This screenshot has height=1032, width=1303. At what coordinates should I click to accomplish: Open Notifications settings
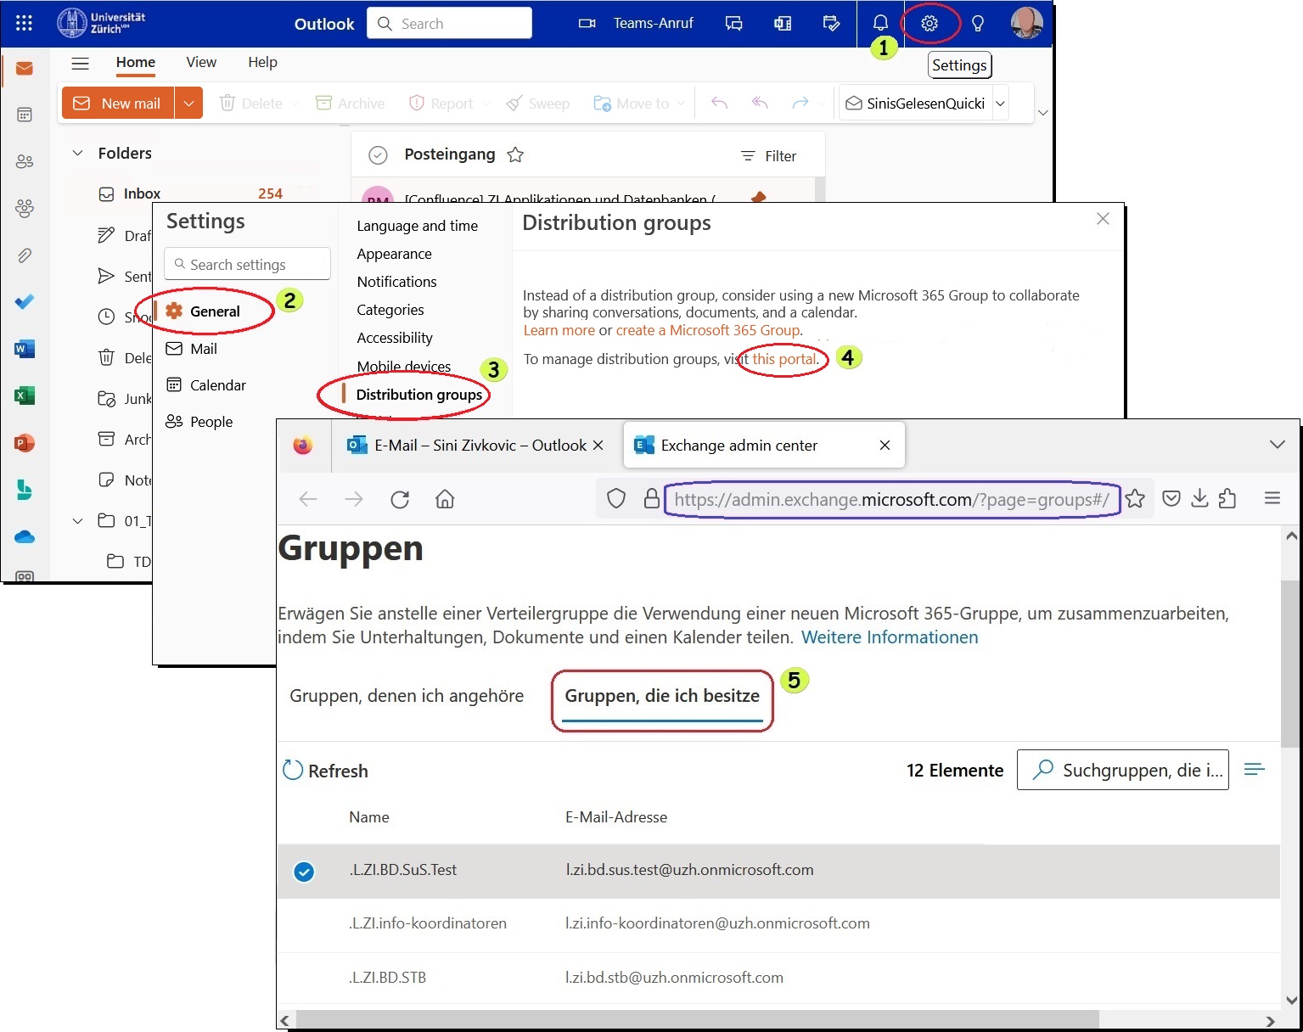coord(396,282)
